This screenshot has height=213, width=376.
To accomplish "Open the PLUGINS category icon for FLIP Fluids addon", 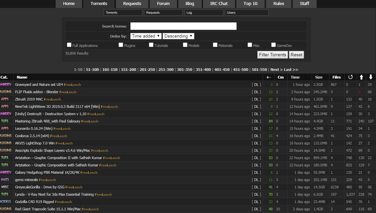I will click(x=6, y=92).
